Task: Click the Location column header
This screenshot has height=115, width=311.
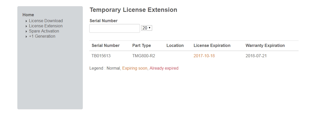Action: pos(175,46)
